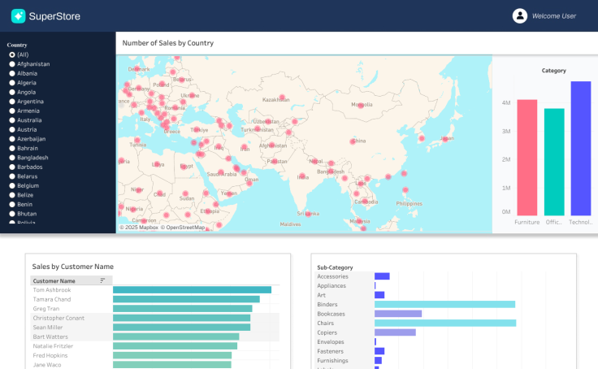Select the Tom Ashbrook sales bar
Screen dimensions: 598x369
pyautogui.click(x=192, y=290)
